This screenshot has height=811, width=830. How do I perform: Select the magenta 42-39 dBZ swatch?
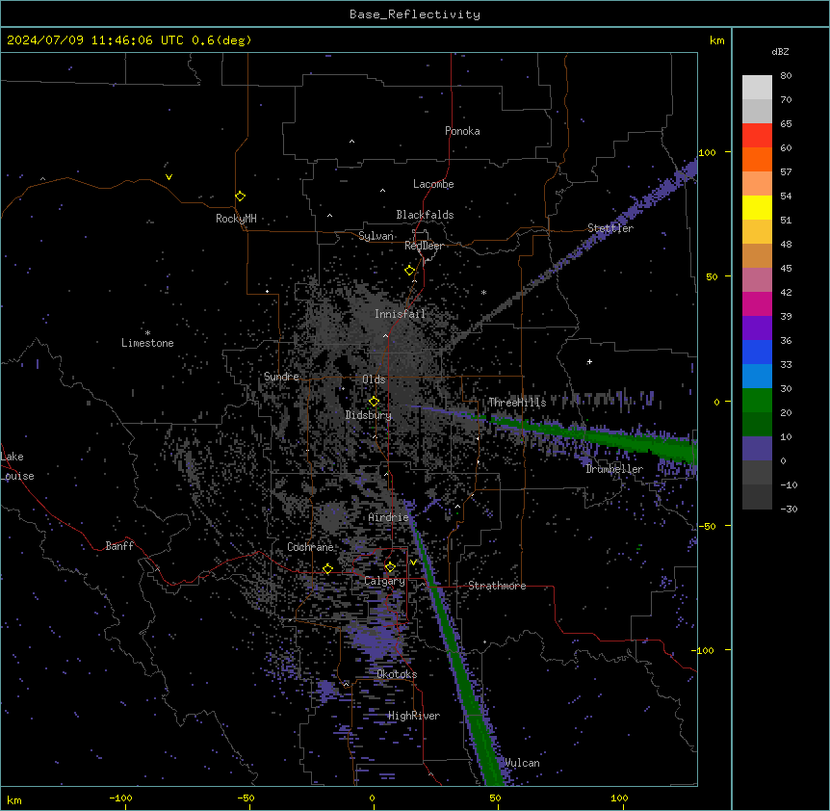point(757,303)
